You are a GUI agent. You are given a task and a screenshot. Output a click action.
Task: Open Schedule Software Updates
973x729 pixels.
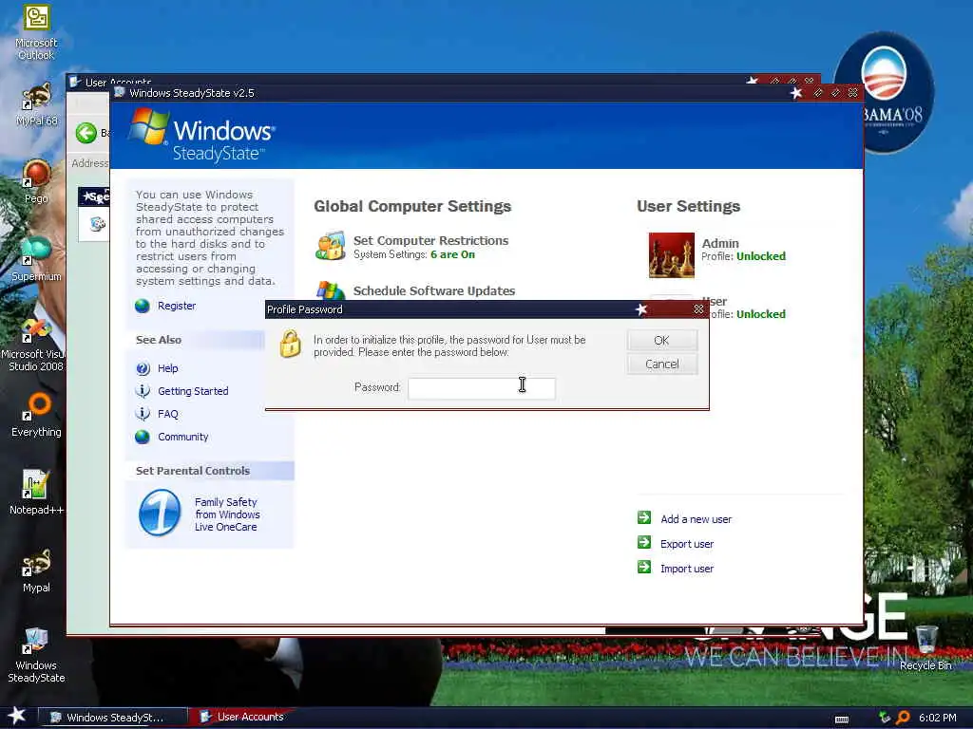pos(433,290)
